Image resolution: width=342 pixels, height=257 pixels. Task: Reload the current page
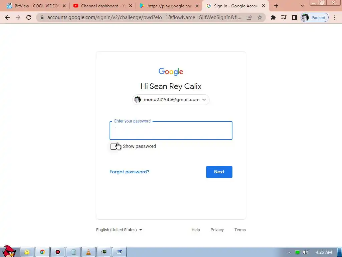pyautogui.click(x=29, y=17)
